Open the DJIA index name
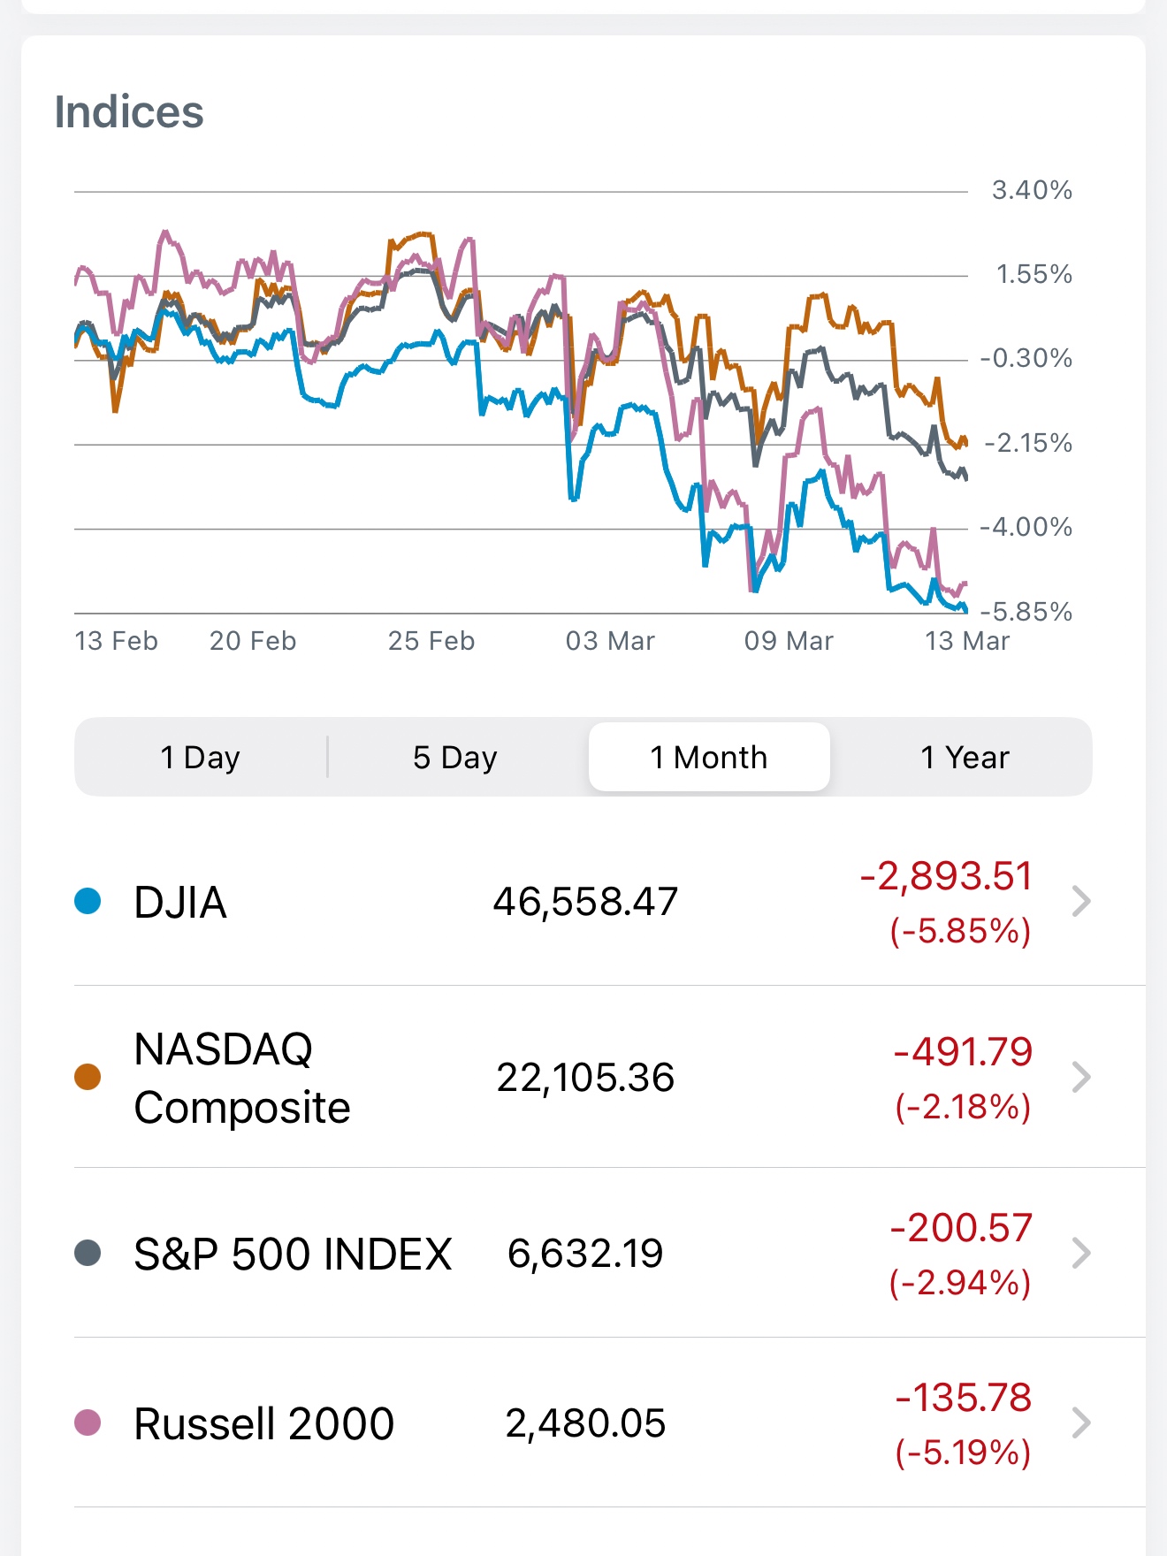The height and width of the screenshot is (1556, 1167). click(x=180, y=903)
